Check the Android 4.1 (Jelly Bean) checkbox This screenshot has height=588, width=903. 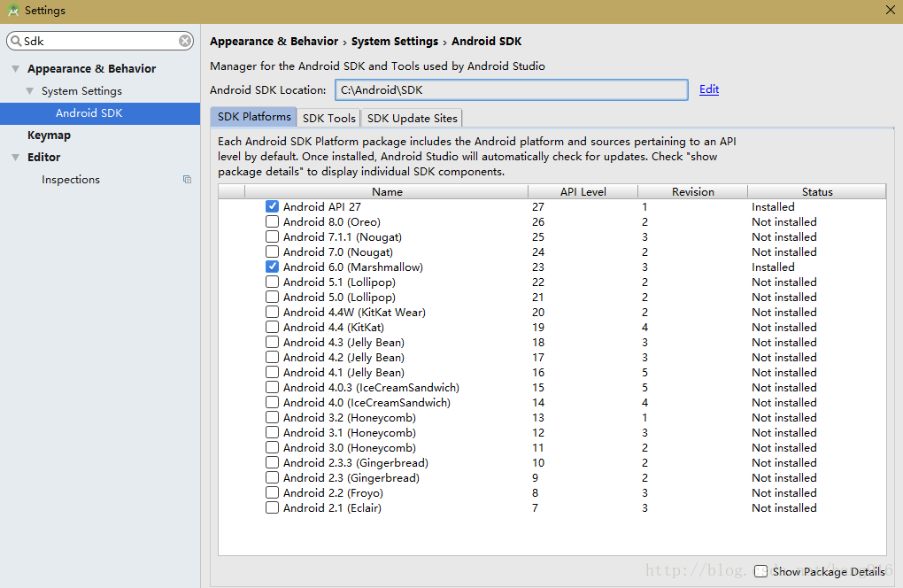point(272,372)
